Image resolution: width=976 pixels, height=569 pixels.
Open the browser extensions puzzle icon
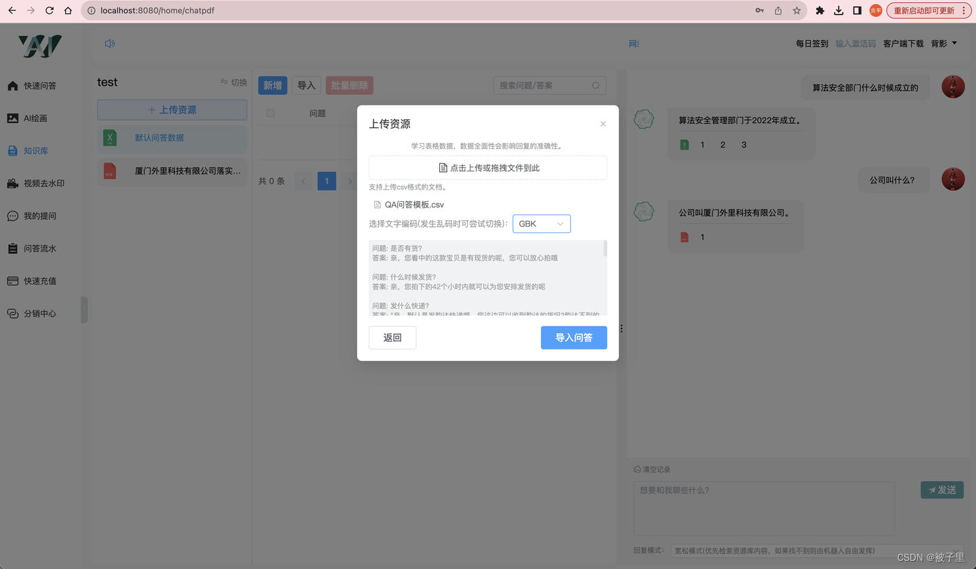point(820,10)
